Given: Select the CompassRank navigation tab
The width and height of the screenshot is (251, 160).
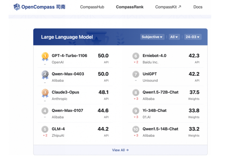Looking at the screenshot, I should [x=130, y=7].
